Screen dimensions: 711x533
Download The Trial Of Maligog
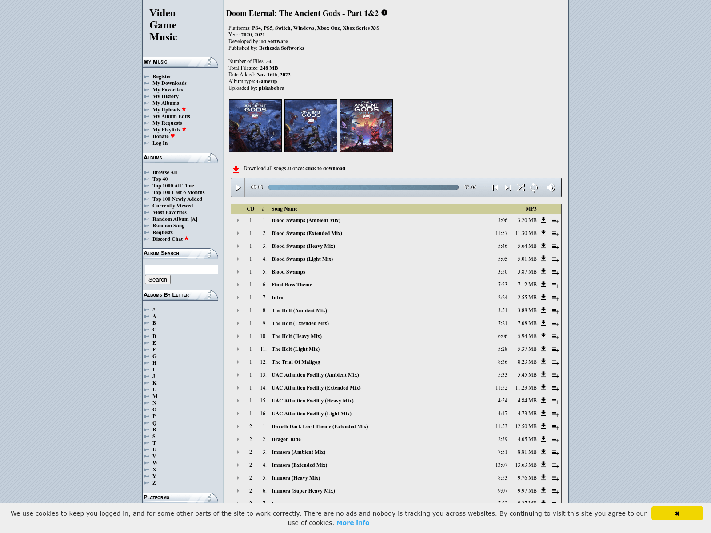click(543, 362)
